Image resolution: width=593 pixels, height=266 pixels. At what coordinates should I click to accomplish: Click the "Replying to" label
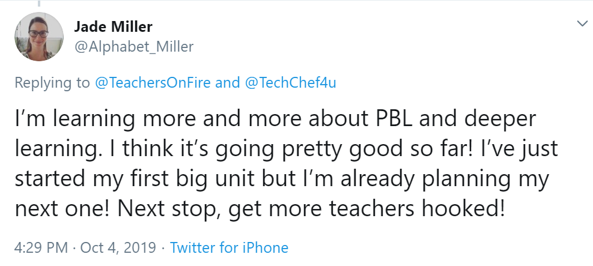pos(52,82)
